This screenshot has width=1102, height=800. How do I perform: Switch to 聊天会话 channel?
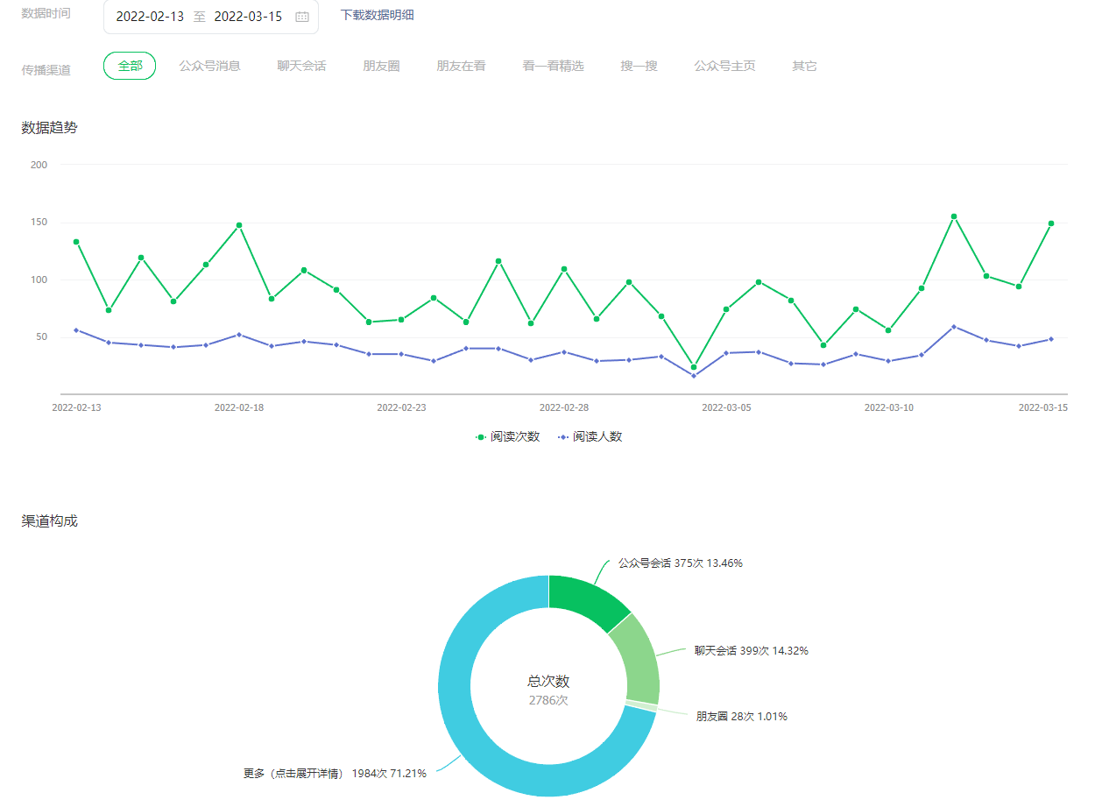301,66
